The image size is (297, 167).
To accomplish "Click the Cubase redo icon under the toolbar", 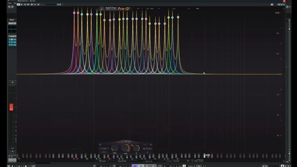I will pos(13,7).
